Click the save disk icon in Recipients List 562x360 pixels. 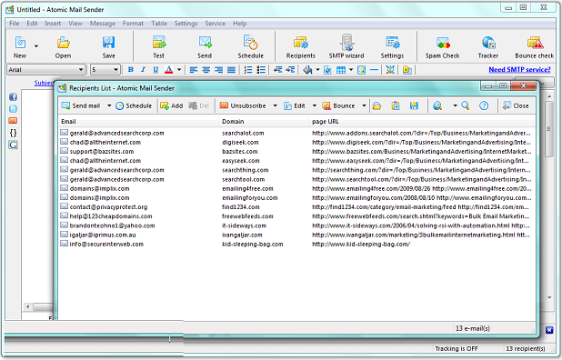pyautogui.click(x=414, y=105)
